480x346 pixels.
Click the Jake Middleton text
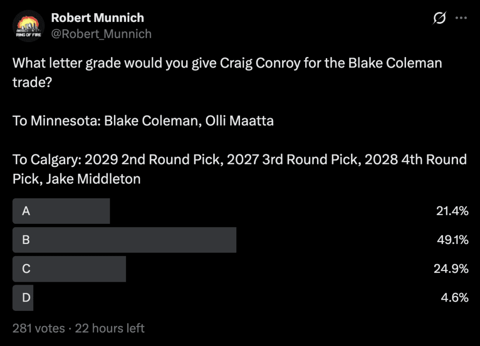pyautogui.click(x=93, y=179)
